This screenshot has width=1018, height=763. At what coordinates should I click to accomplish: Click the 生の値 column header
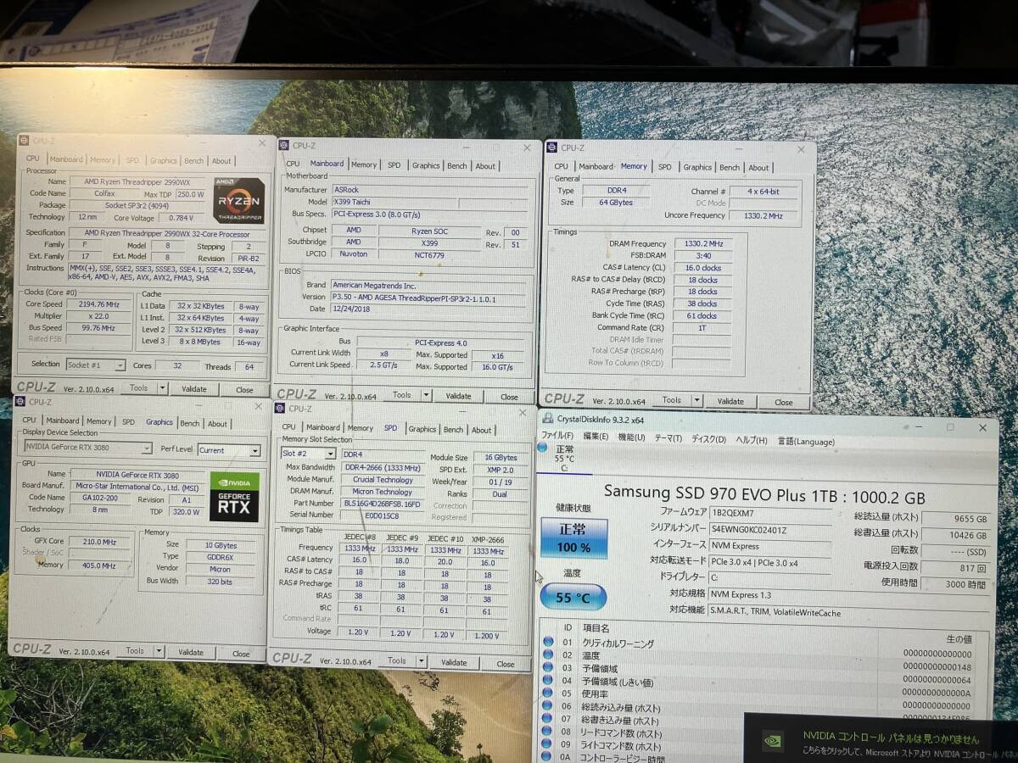959,638
